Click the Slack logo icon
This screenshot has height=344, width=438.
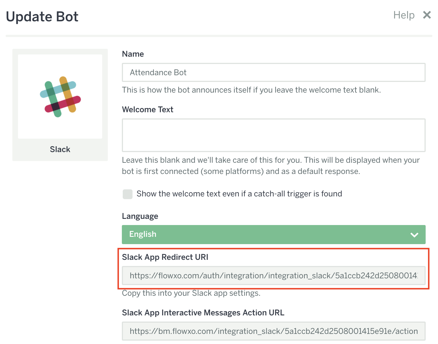point(60,97)
